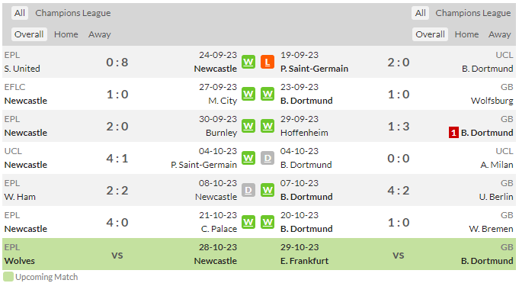Click the W badge for Newcastle vs C. Palace
519x296 pixels.
coord(248,222)
